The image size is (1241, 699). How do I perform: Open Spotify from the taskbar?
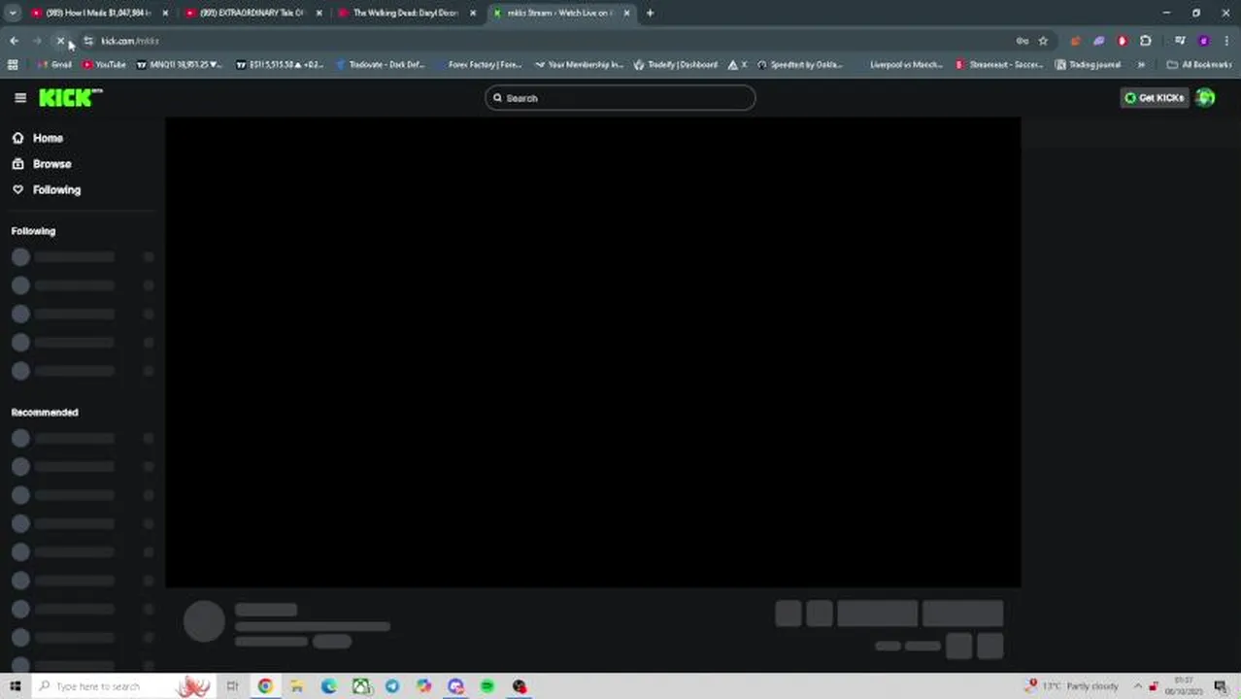(x=487, y=686)
